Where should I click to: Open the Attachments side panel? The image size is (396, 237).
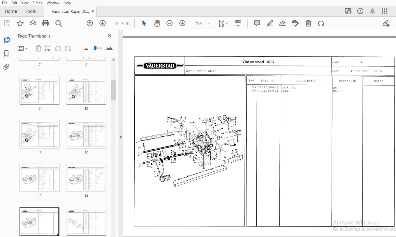(x=6, y=67)
